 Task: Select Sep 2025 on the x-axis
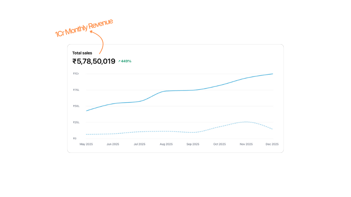(x=193, y=144)
